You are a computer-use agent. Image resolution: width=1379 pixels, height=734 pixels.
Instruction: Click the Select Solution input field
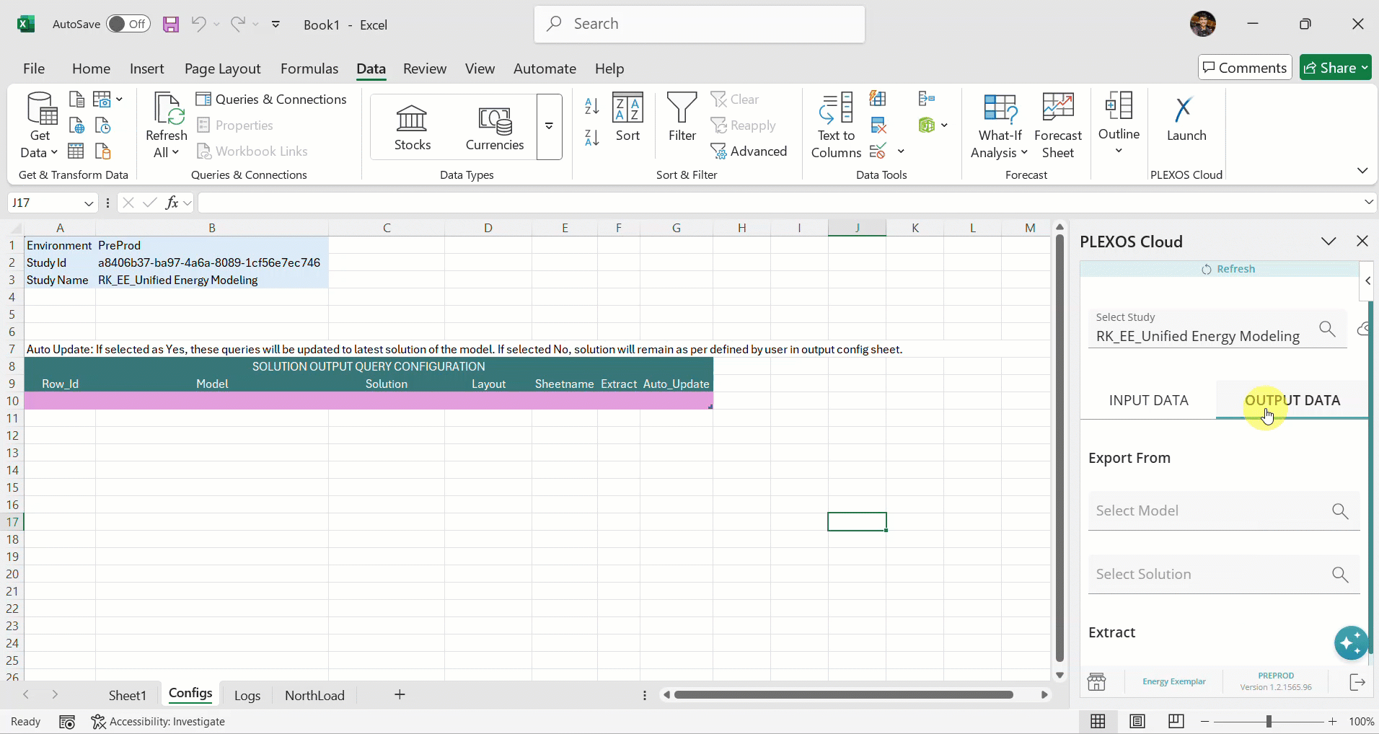pos(1223,575)
